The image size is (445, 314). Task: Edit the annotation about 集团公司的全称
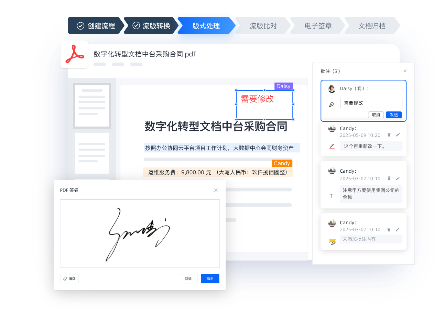[x=398, y=178]
